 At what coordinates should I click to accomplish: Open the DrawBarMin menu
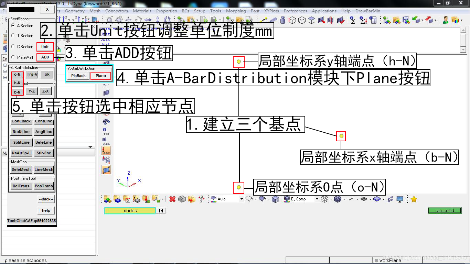click(367, 11)
